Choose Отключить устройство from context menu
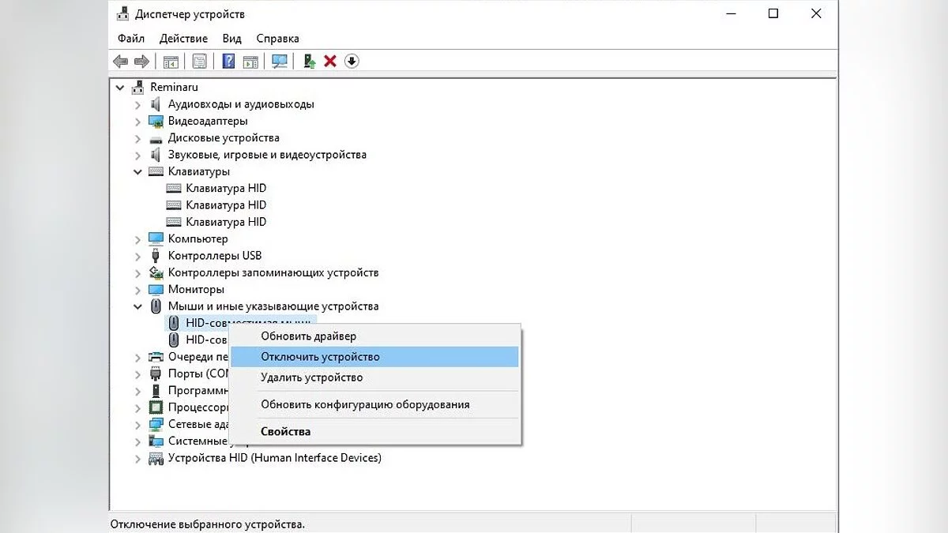948x533 pixels. pos(320,357)
